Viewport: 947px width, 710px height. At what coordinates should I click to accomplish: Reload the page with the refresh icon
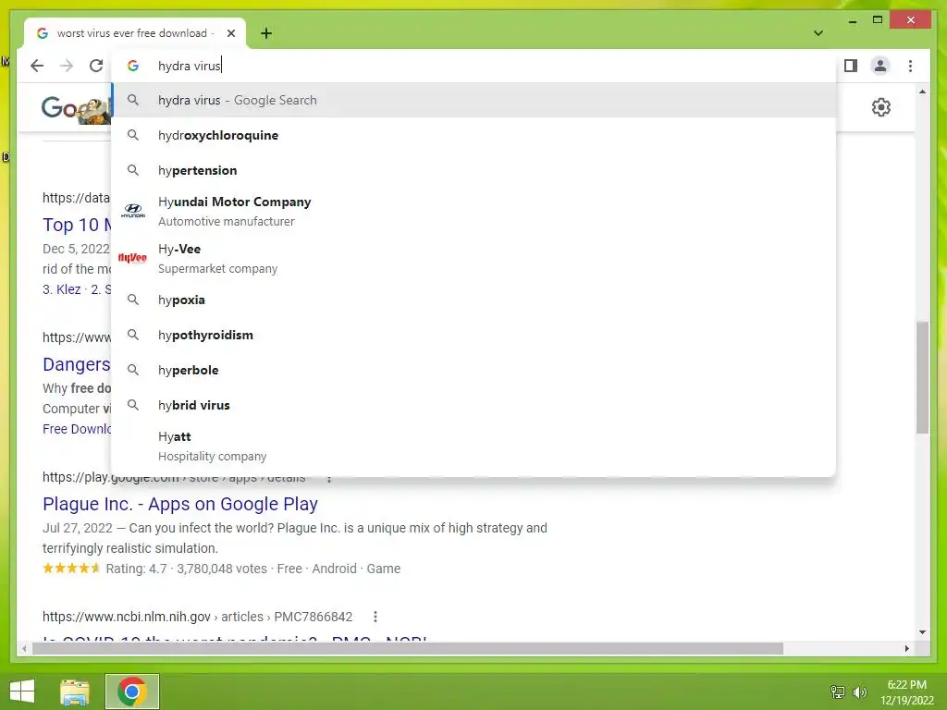click(96, 66)
